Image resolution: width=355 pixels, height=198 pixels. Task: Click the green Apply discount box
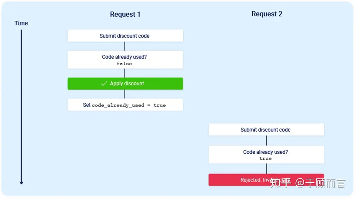tap(125, 84)
